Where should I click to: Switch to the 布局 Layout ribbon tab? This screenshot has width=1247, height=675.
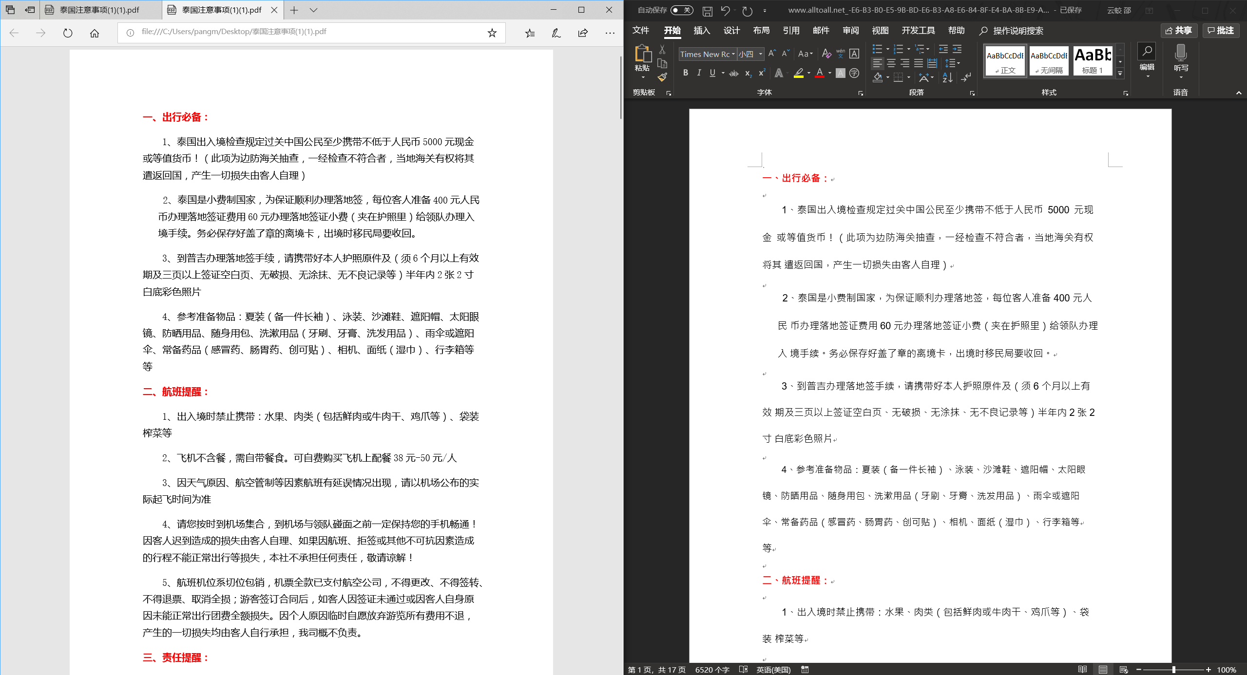click(x=761, y=30)
